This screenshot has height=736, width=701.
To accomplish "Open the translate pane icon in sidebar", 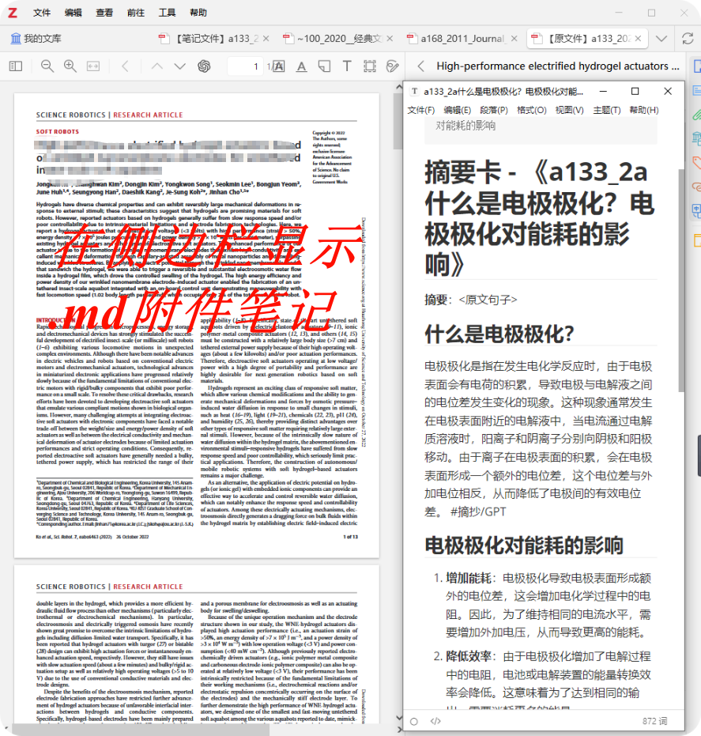I will (x=696, y=209).
